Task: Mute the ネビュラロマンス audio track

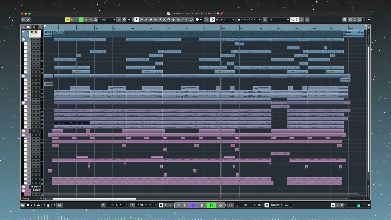Action: point(32,32)
